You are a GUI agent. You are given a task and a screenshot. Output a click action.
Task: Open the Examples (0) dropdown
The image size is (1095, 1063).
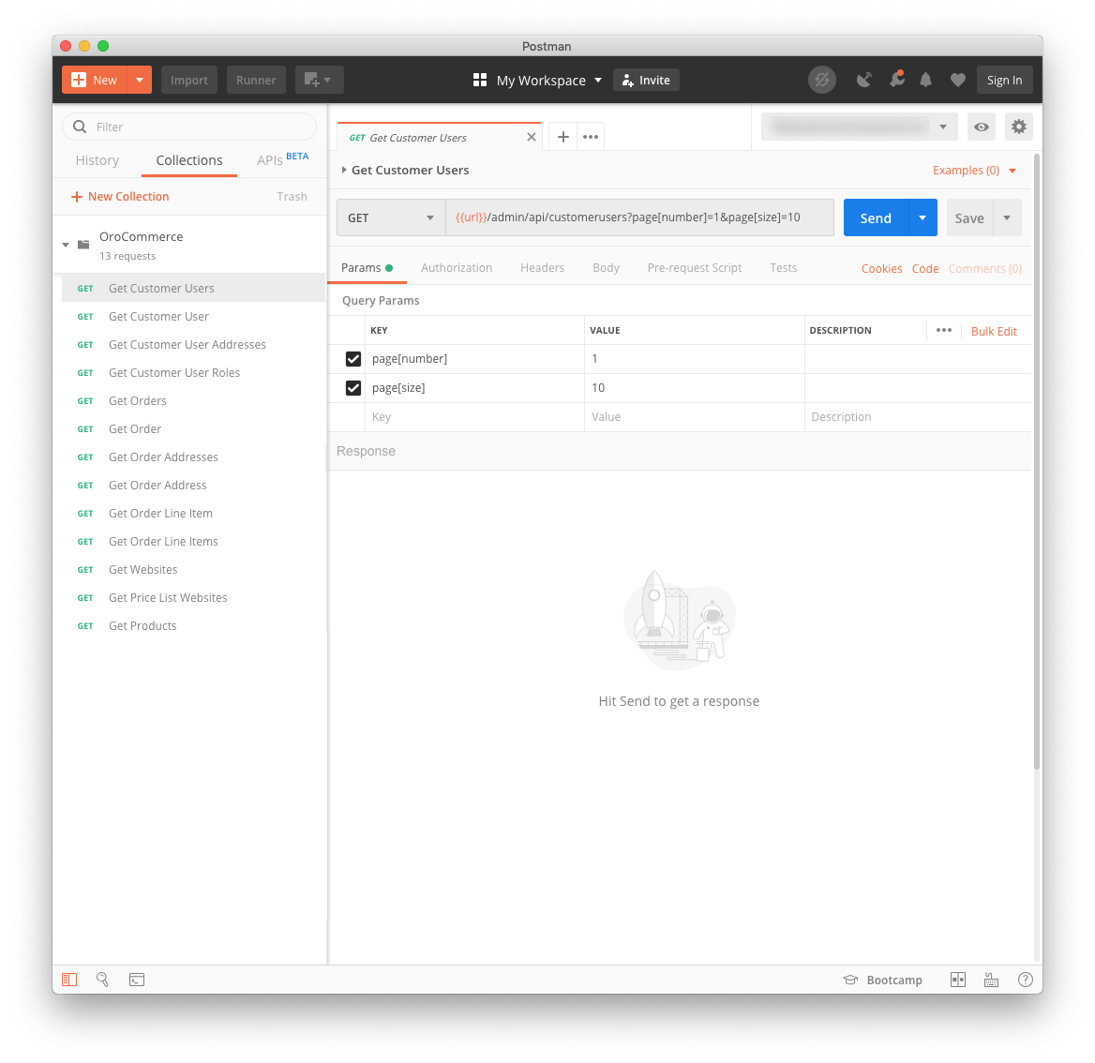click(974, 171)
